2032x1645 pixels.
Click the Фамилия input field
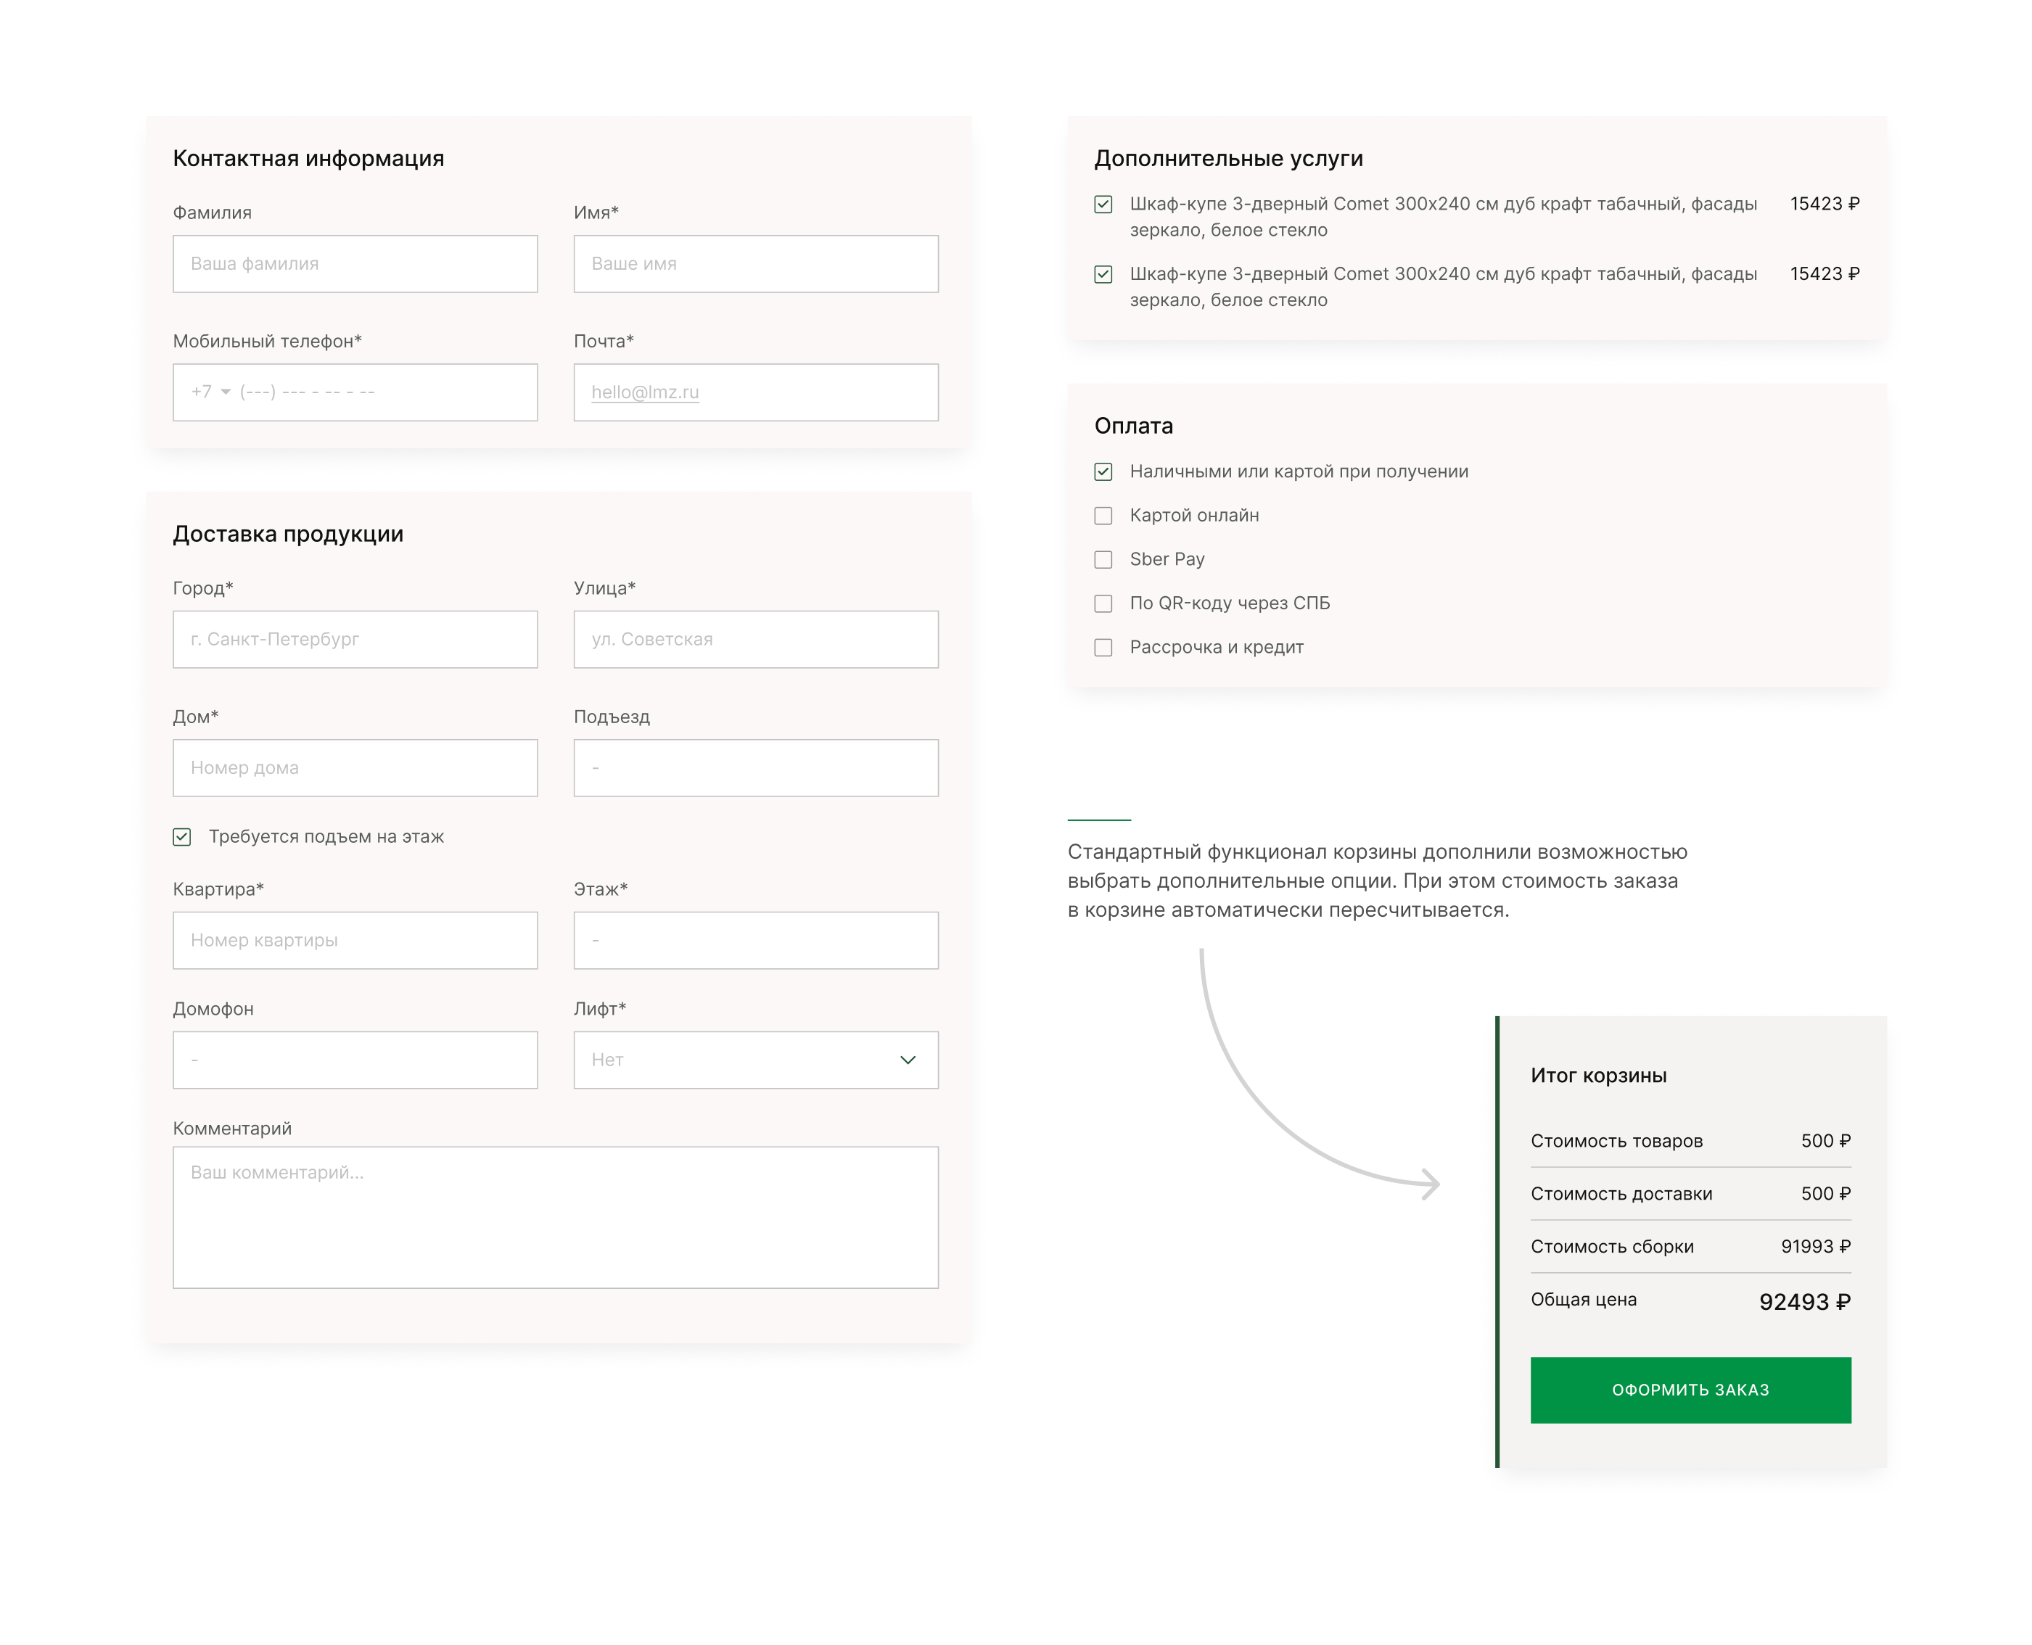tap(355, 263)
